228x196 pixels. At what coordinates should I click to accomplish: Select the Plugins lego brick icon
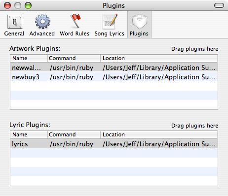139,22
